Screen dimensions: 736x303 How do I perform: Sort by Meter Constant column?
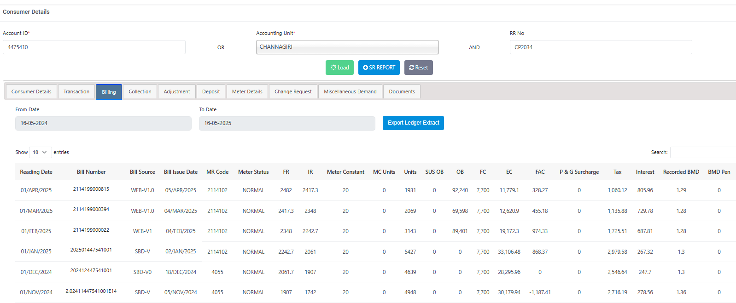(x=345, y=172)
